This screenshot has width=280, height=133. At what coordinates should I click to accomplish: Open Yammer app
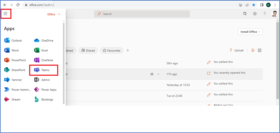[13, 80]
